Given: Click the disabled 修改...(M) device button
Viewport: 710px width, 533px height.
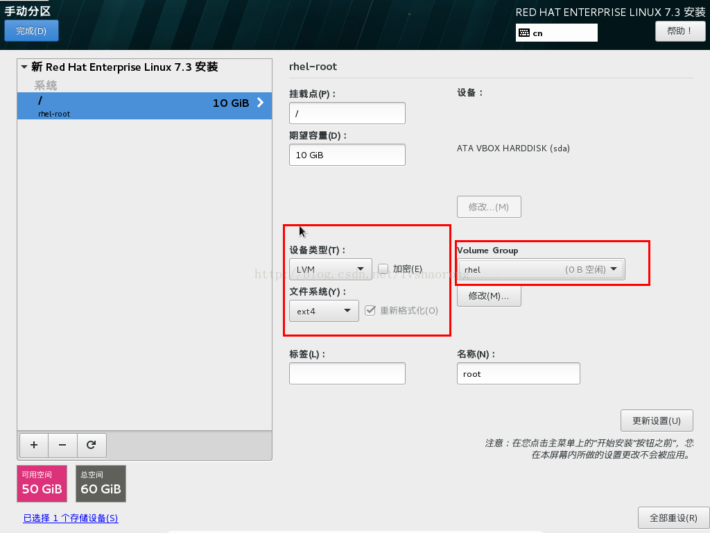Looking at the screenshot, I should click(489, 207).
